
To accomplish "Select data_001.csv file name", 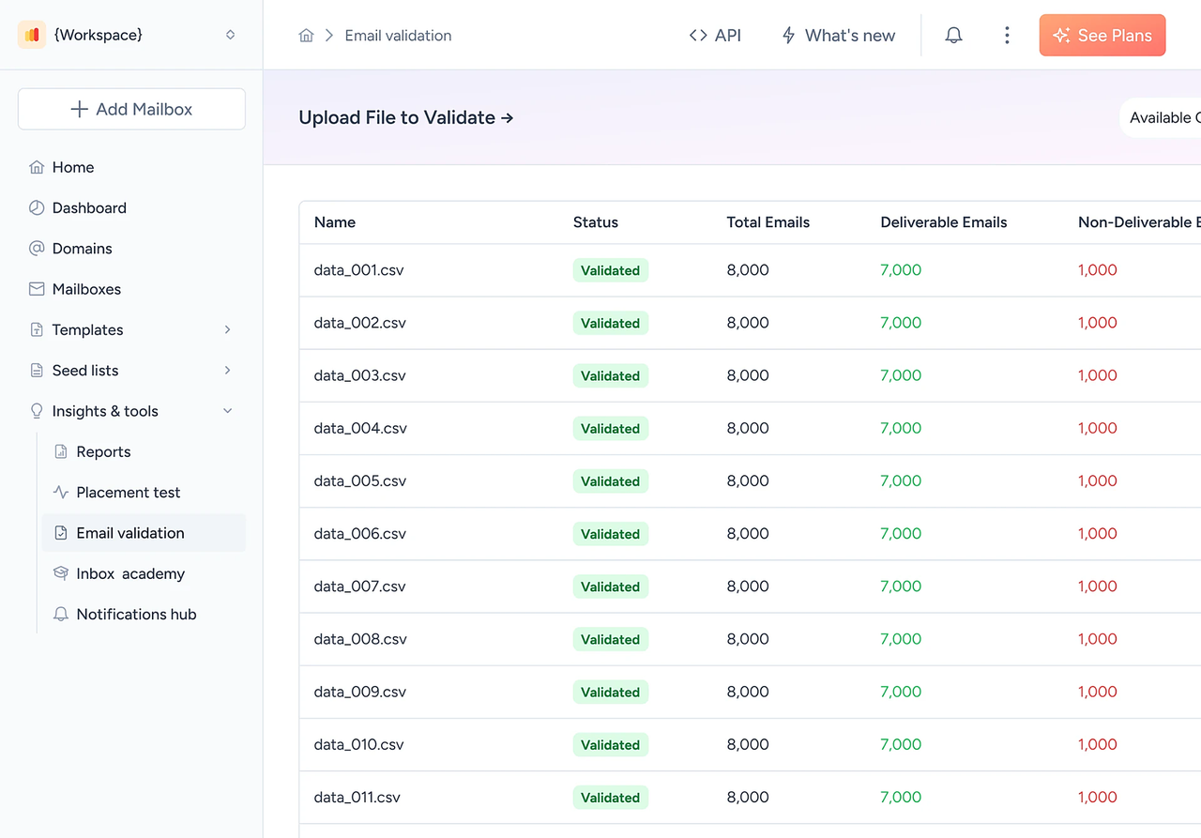I will tap(359, 270).
